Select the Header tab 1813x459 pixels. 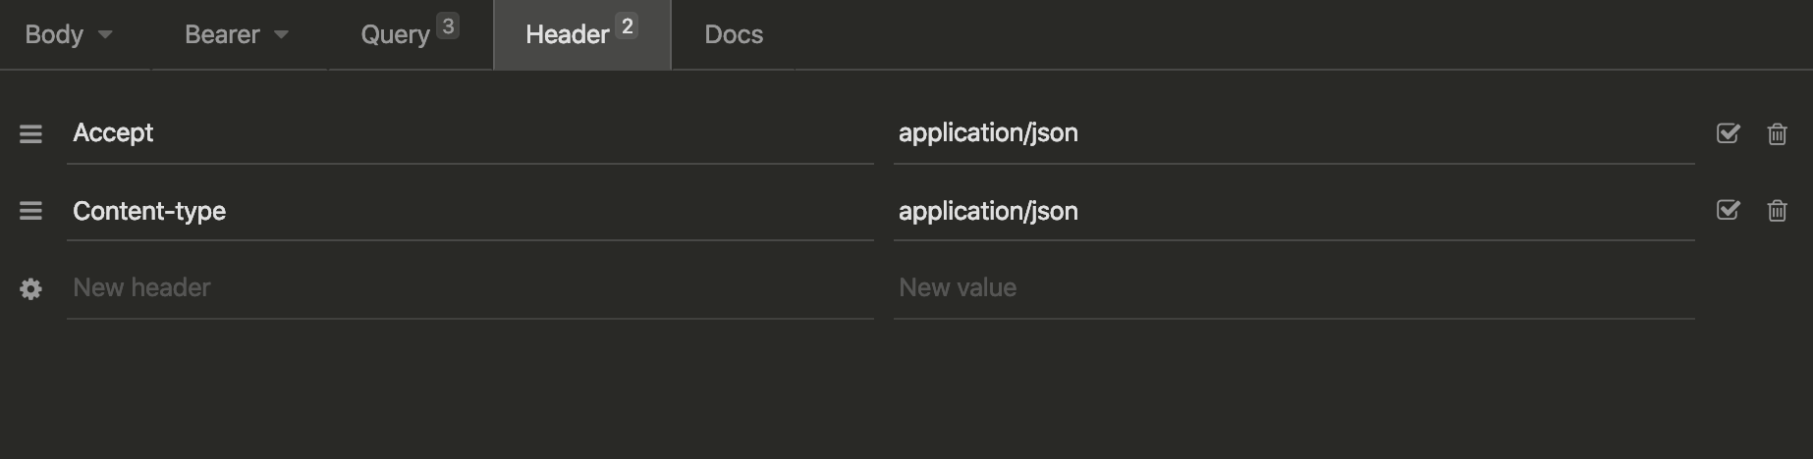click(568, 35)
